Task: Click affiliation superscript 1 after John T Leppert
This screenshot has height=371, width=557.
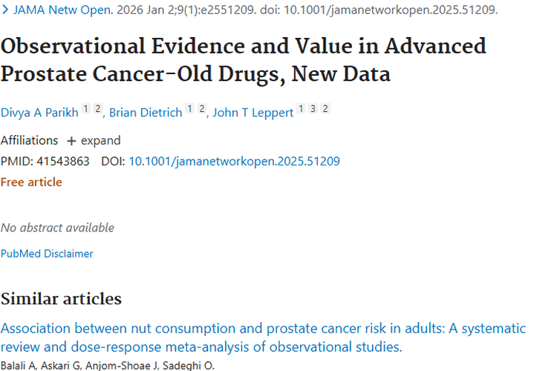Action: pos(301,110)
